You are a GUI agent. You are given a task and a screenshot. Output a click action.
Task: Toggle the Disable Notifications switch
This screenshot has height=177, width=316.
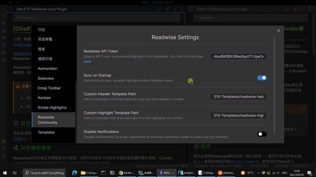pos(262,134)
